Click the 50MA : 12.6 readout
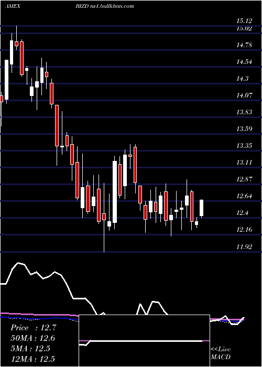Viewport: 262px width, 367px height. (33, 338)
